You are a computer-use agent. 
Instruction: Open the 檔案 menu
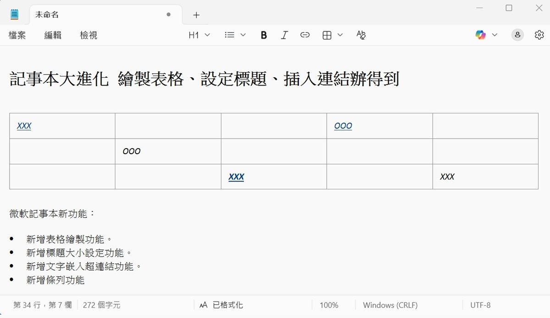17,35
